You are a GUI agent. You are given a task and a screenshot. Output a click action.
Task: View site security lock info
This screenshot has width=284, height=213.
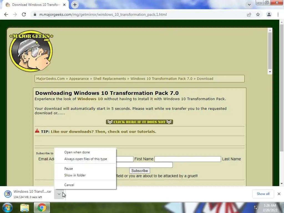coord(35,14)
